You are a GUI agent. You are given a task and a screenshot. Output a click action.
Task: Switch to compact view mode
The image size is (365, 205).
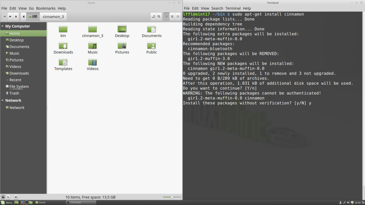coord(178,16)
